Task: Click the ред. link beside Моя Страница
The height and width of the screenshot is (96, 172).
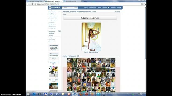Action: pyautogui.click(x=59, y=11)
